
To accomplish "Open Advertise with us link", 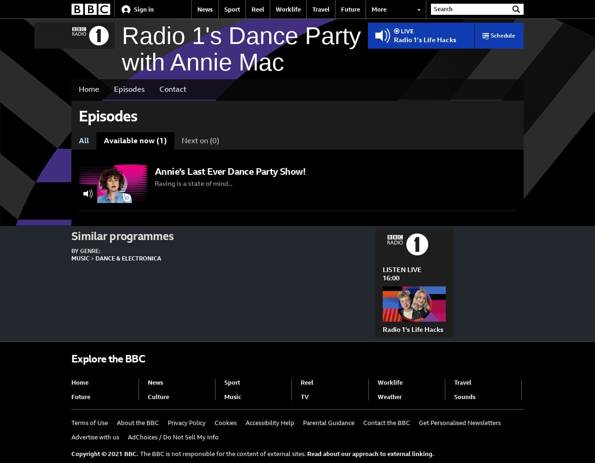I will click(95, 437).
